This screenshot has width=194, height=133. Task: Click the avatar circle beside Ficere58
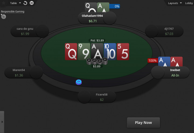[84, 97]
